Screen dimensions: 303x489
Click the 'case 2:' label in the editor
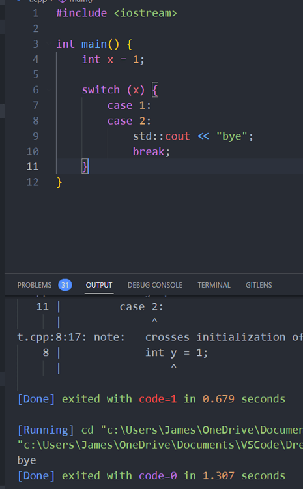[x=129, y=121]
